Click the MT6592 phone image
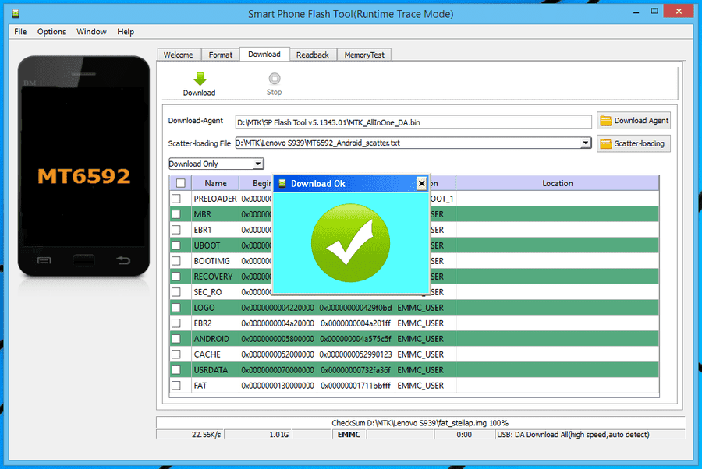This screenshot has width=702, height=469. point(83,166)
